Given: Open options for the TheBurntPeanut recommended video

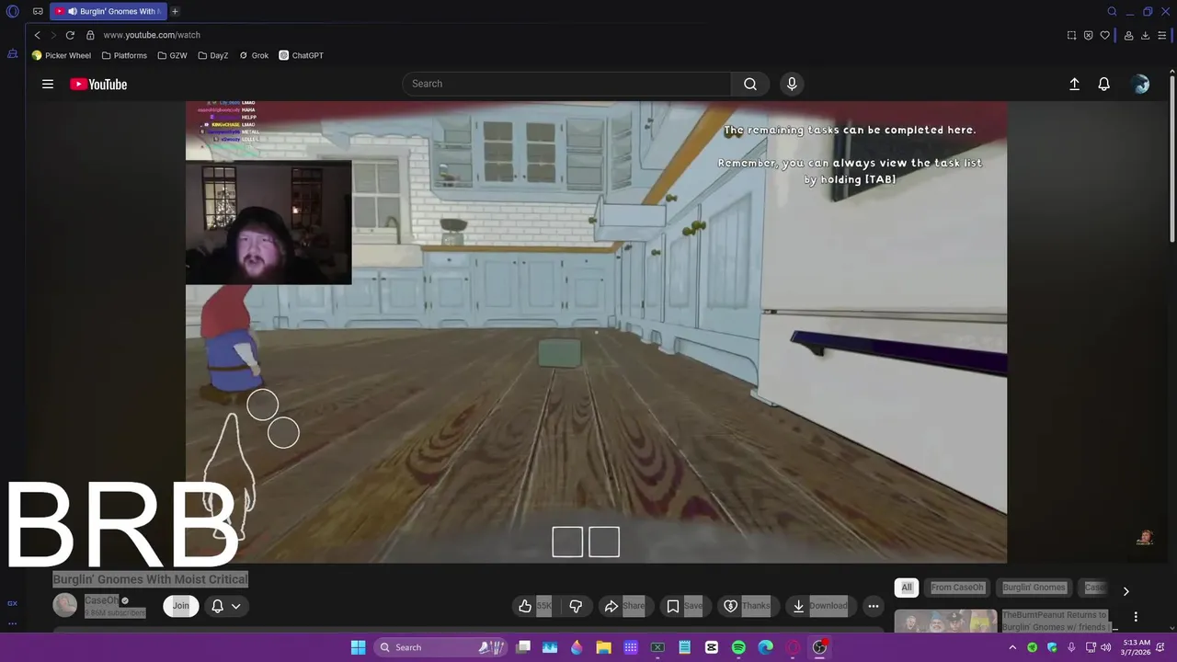Looking at the screenshot, I should [x=1136, y=617].
